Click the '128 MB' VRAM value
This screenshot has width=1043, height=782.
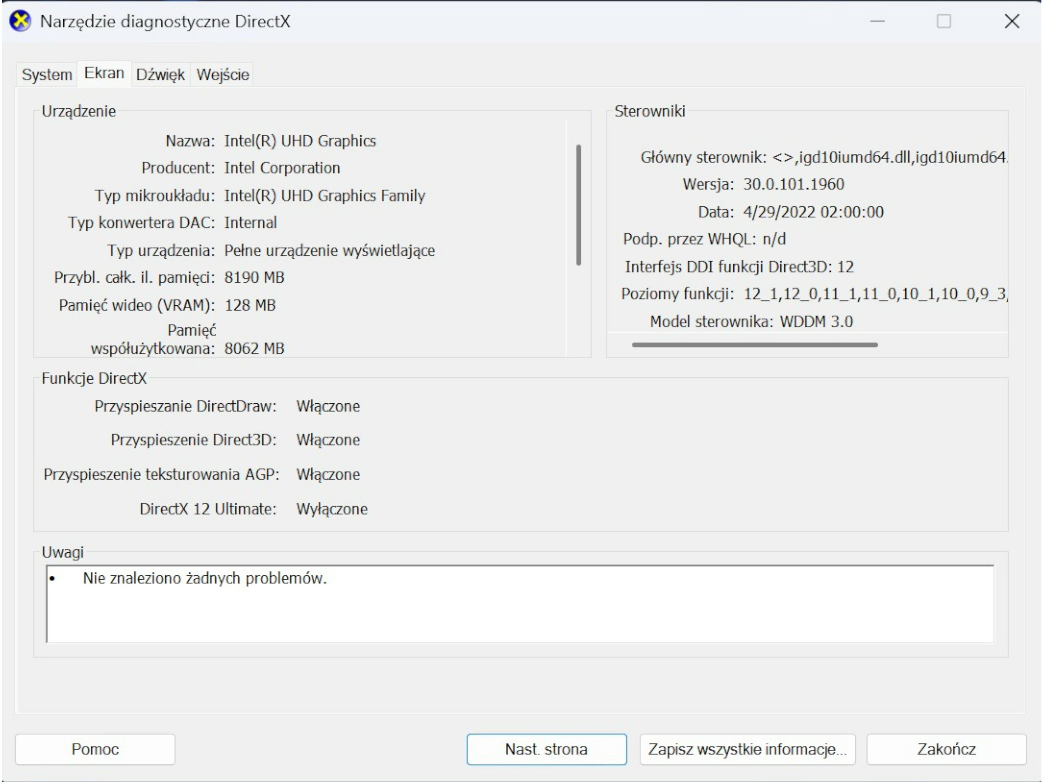coord(250,305)
